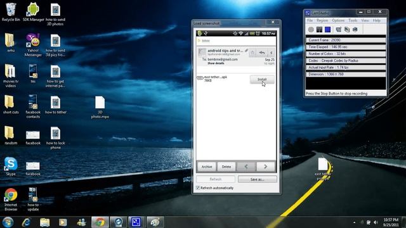Screen dimensions: 406x228
Task: Open the Options menu in CamStudio
Action: click(x=338, y=20)
